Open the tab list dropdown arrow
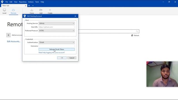The height and width of the screenshot is (100, 178). pyautogui.click(x=33, y=6)
